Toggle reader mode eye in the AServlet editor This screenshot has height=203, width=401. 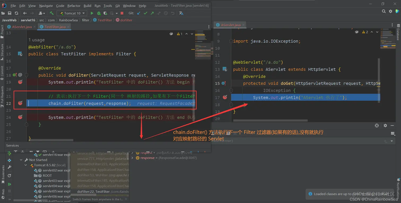(357, 32)
